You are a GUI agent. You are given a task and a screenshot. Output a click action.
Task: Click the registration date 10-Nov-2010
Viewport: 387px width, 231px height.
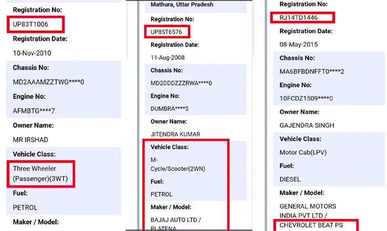pyautogui.click(x=32, y=53)
